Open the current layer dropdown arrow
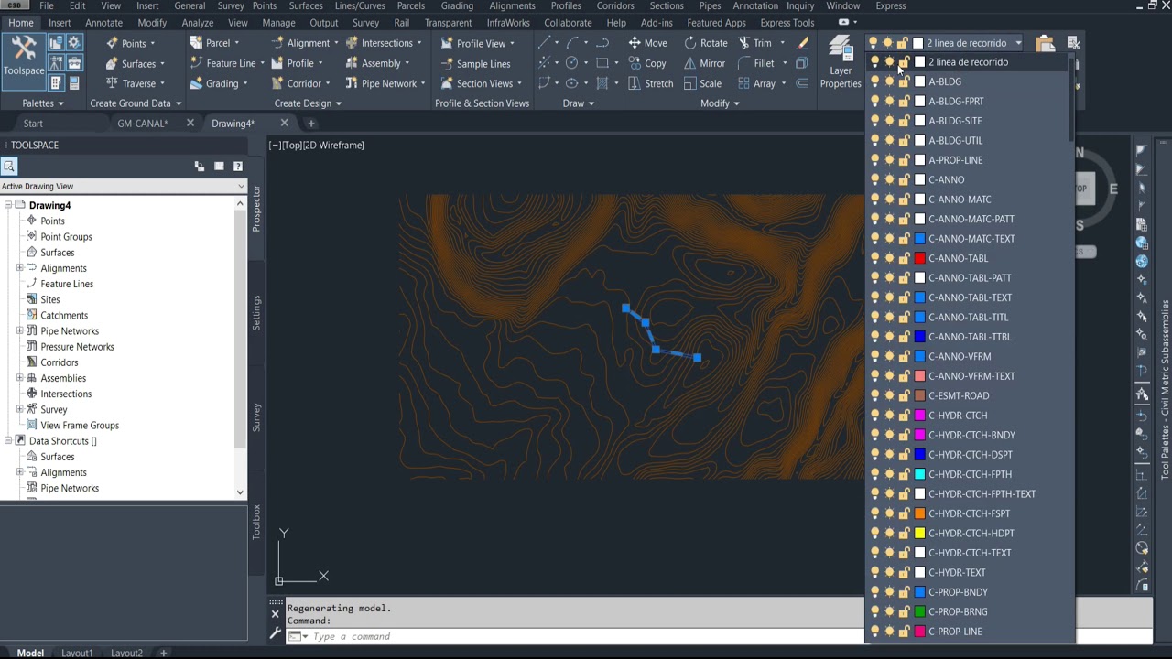The height and width of the screenshot is (659, 1172). pos(1018,43)
